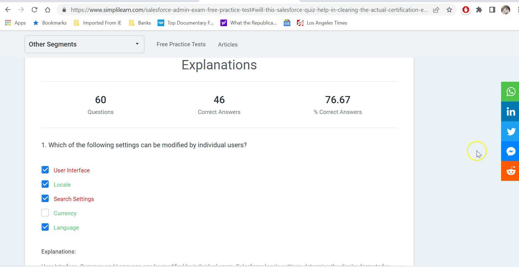519x267 pixels.
Task: Go to the Articles menu item
Action: pyautogui.click(x=228, y=45)
